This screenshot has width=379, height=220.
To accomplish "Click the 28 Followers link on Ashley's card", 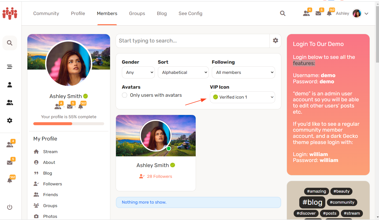I will tap(159, 176).
